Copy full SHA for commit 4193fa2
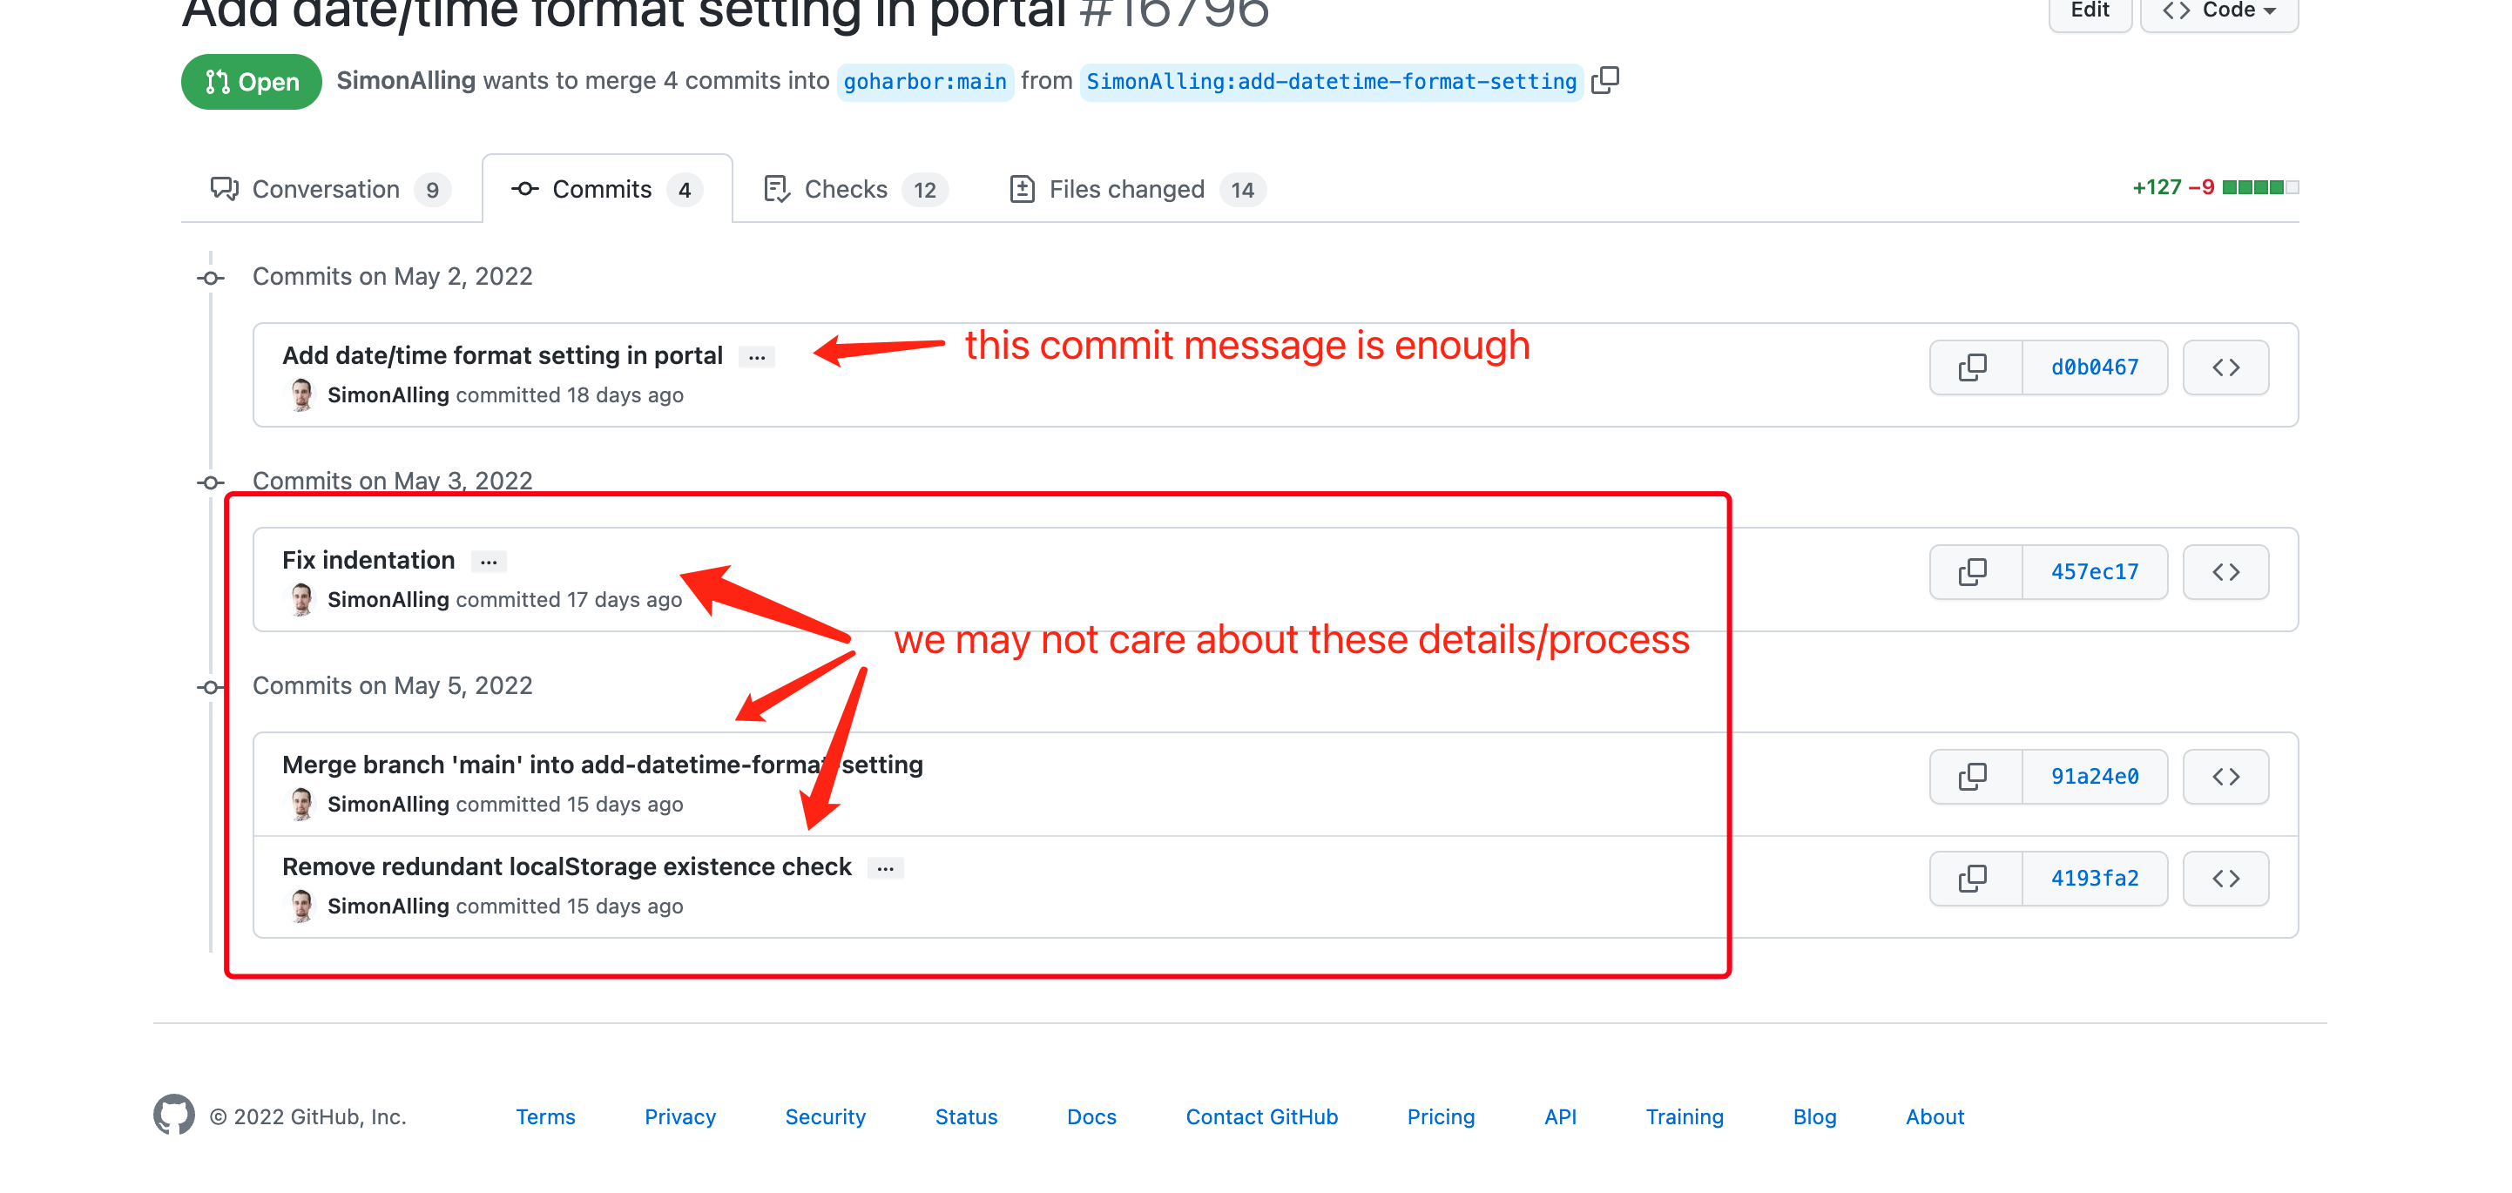Image resolution: width=2512 pixels, height=1193 pixels. 1974,878
